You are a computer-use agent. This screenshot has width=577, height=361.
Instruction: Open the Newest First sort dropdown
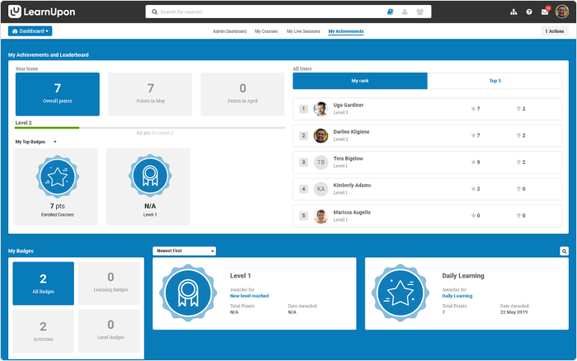pyautogui.click(x=184, y=251)
